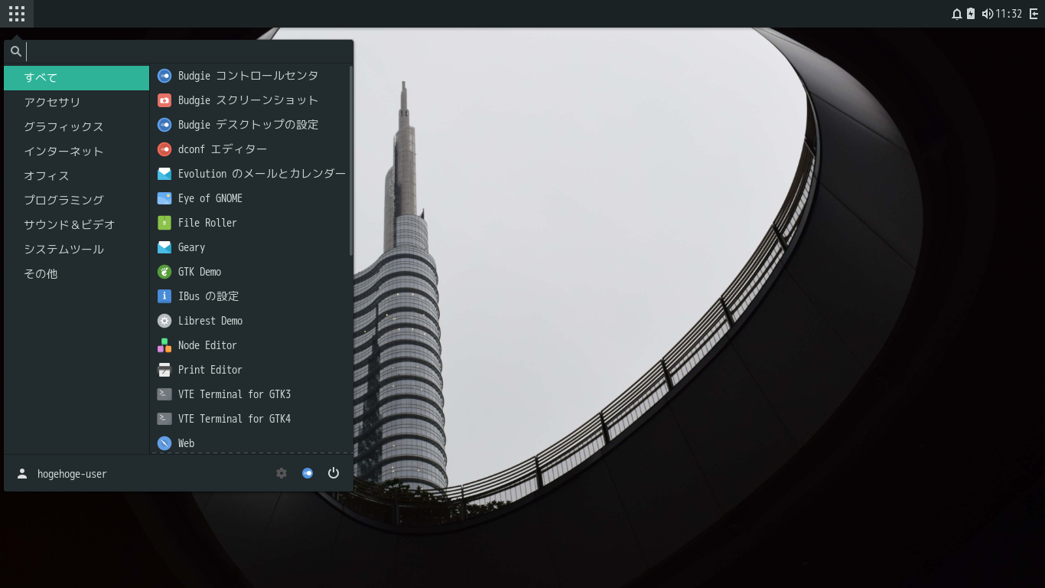The width and height of the screenshot is (1045, 588).
Task: Switch to the システムツール category
Action: 77,249
